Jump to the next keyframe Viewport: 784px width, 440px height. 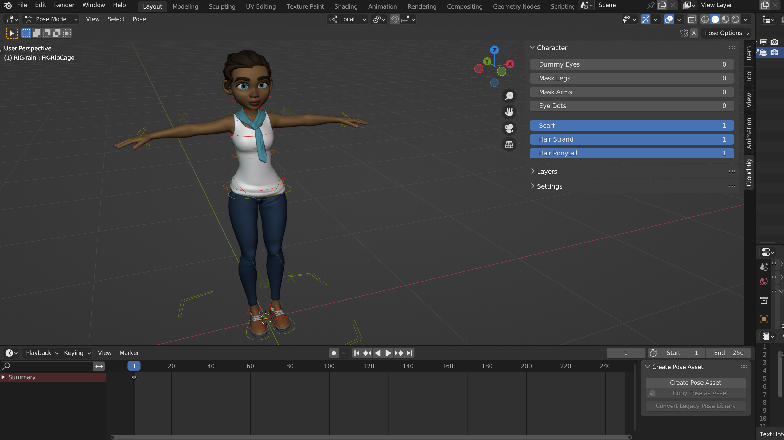[x=399, y=353]
